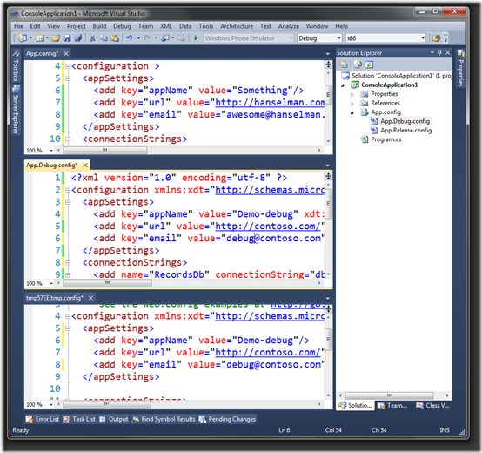Toggle the Solution Explorer auto-hide pin
Image resolution: width=482 pixels, height=453 pixels.
pyautogui.click(x=440, y=52)
